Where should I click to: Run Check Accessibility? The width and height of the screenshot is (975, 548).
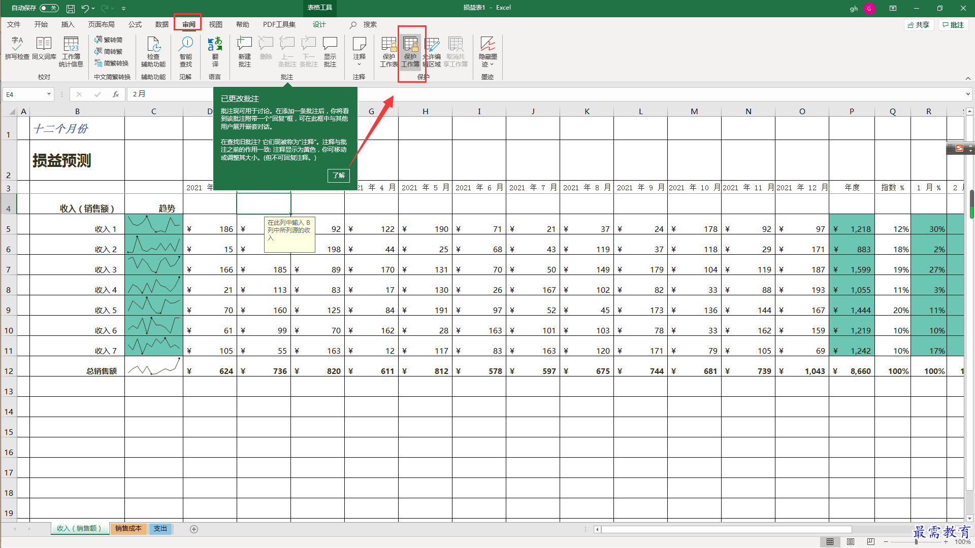(153, 52)
